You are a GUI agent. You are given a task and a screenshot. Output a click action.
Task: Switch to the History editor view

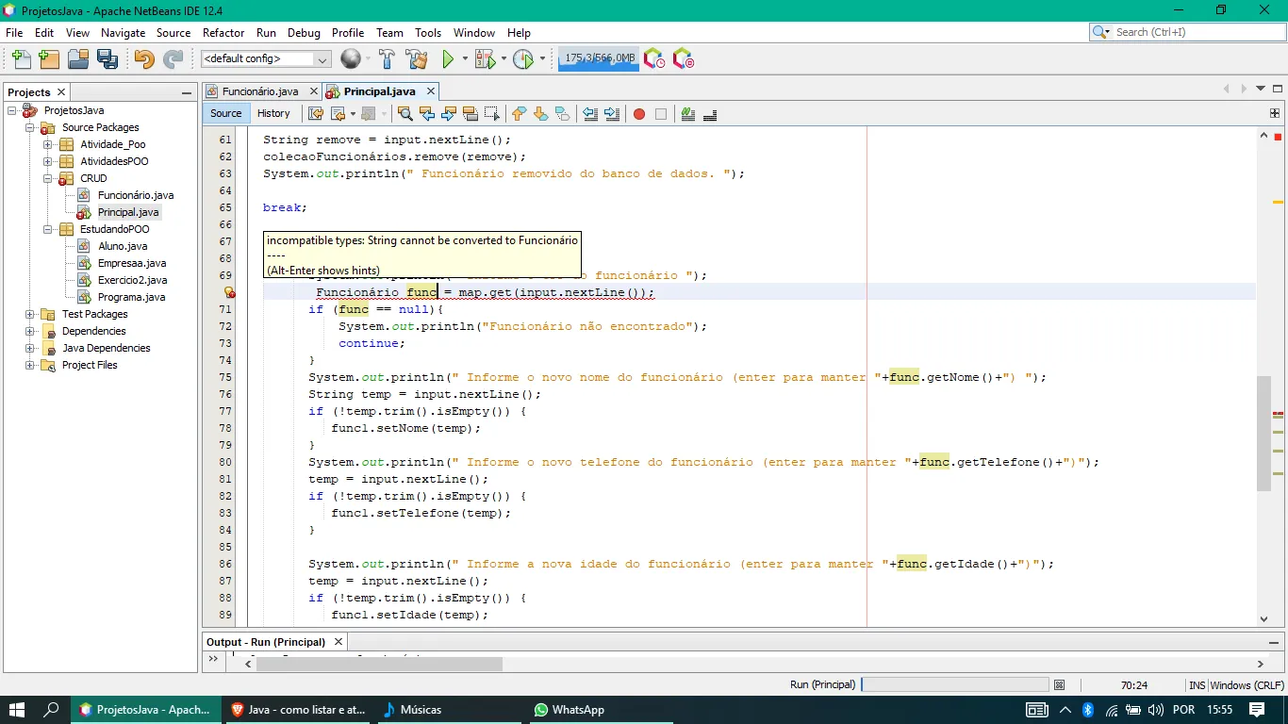point(273,113)
